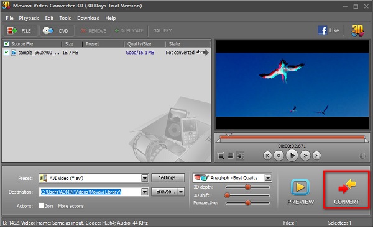Click the Facebook Like icon
The width and height of the screenshot is (373, 227).
(x=322, y=30)
